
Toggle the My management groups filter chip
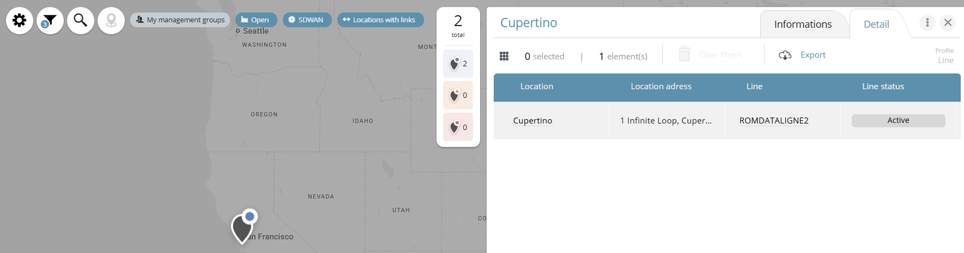pyautogui.click(x=180, y=20)
